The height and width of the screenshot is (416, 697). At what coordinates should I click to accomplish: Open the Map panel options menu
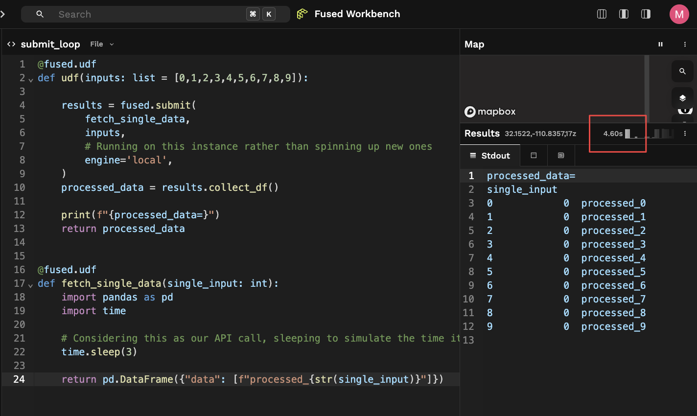point(685,44)
